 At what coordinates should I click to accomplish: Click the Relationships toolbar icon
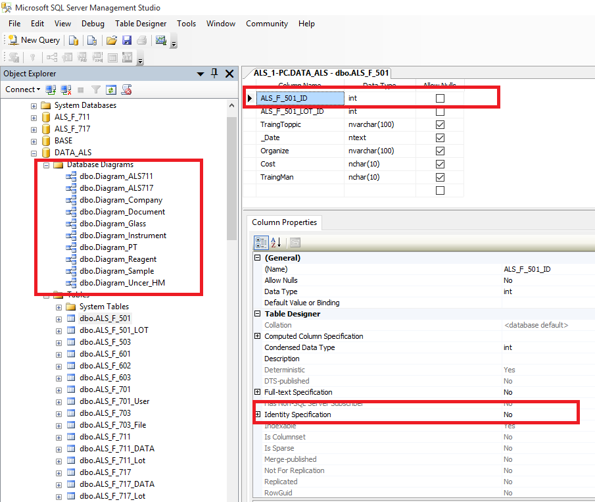click(52, 57)
